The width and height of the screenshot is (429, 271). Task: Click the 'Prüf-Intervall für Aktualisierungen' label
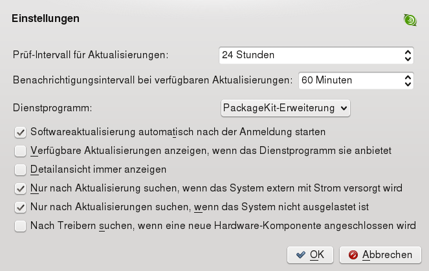[x=91, y=55]
